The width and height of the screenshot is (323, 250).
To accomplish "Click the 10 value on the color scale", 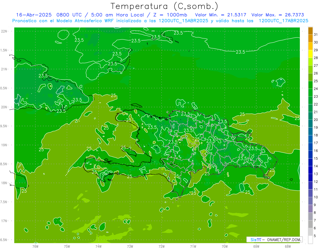I will 316,197.
